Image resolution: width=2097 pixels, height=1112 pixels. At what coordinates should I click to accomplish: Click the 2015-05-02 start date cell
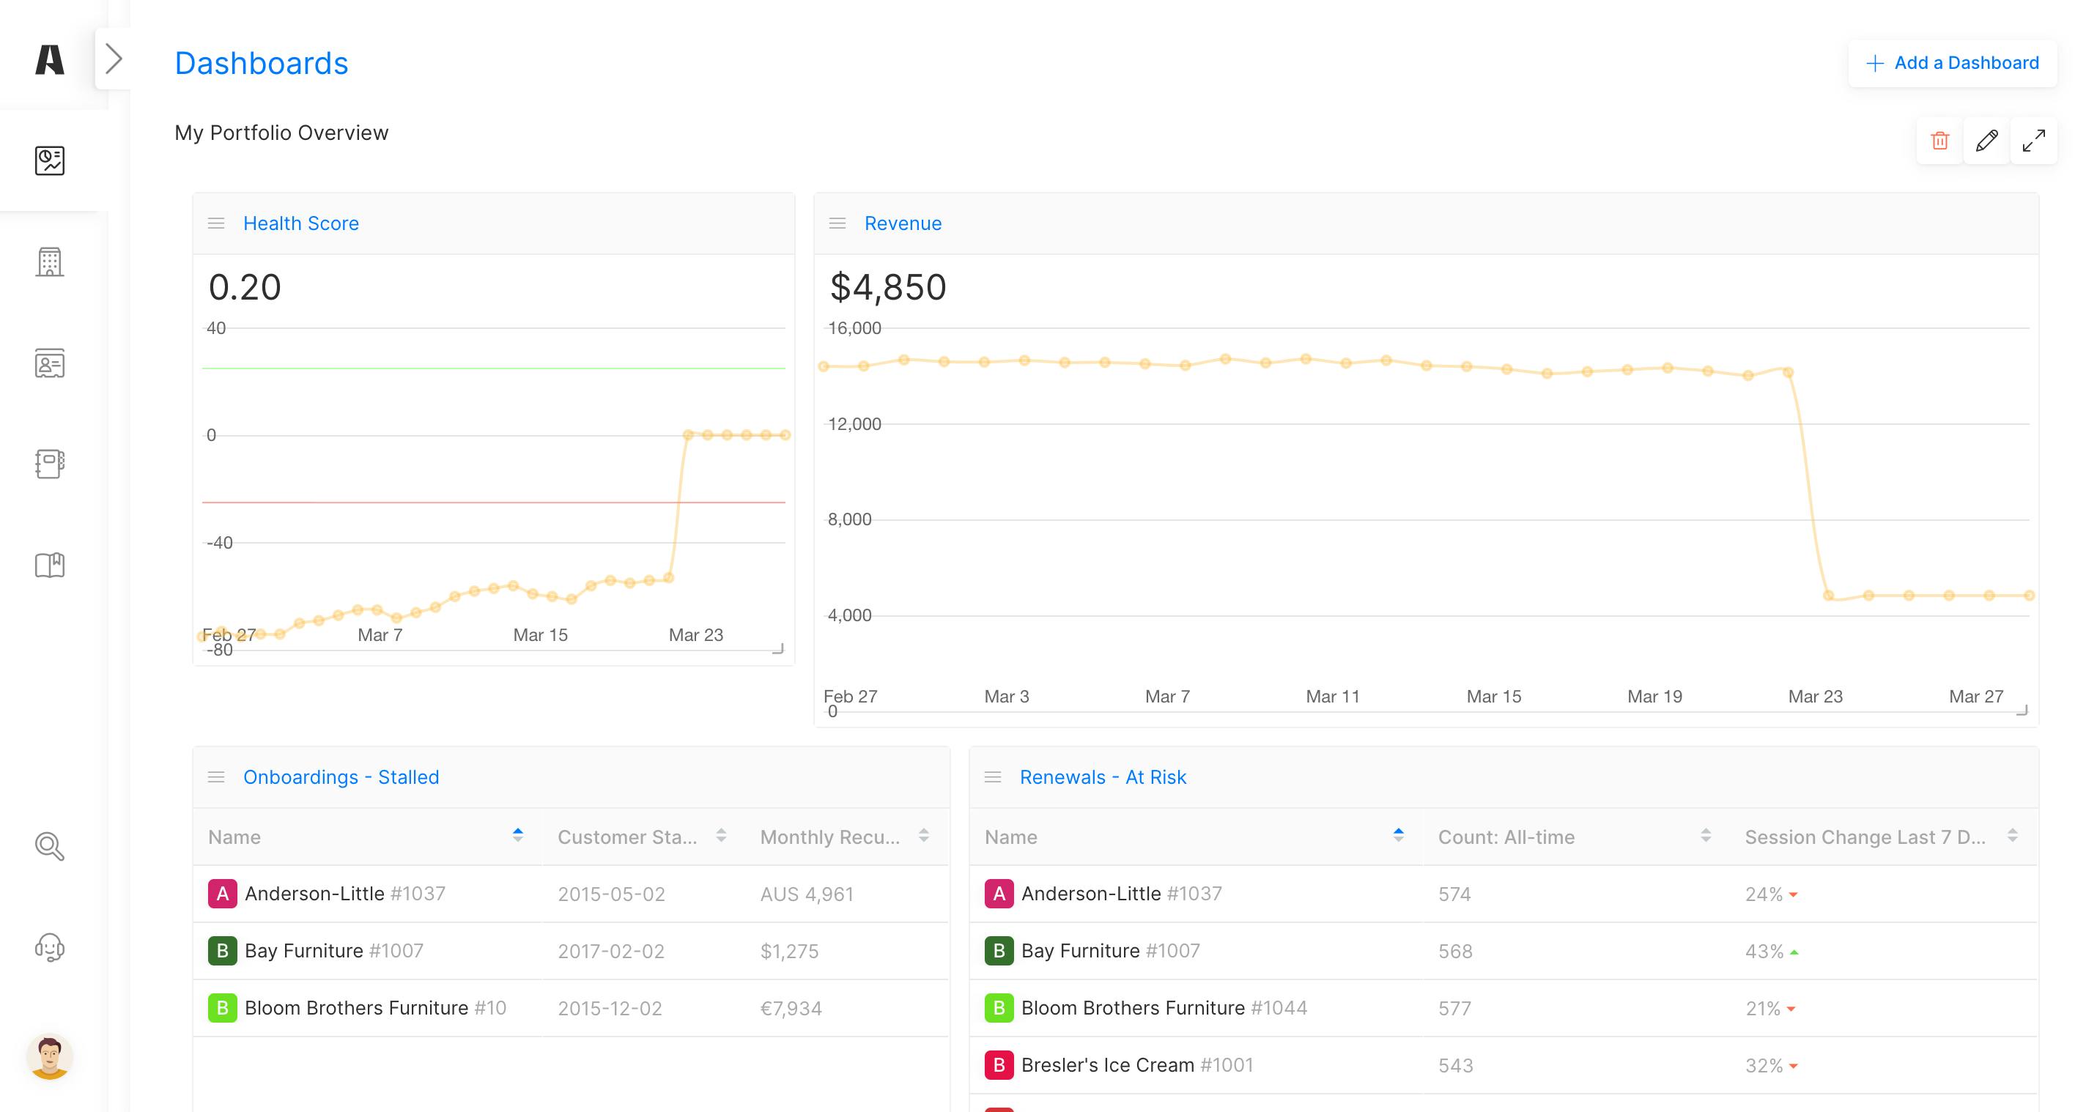point(611,894)
